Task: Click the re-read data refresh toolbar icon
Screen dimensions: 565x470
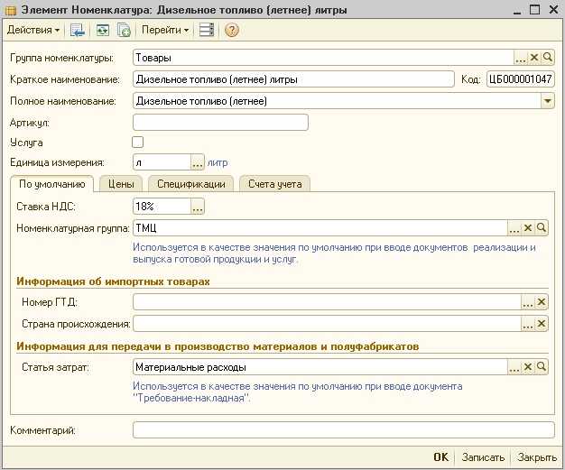Action: 103,30
